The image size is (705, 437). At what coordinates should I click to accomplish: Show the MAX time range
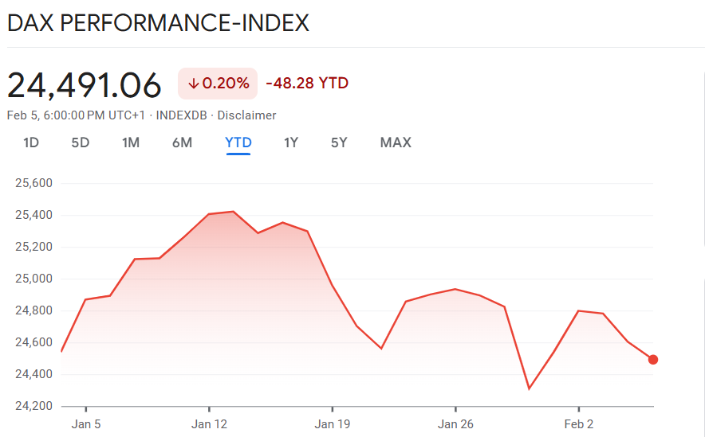[x=396, y=142]
